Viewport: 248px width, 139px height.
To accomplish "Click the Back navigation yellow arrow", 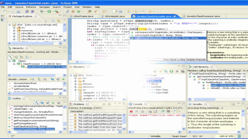I will tap(150, 11).
